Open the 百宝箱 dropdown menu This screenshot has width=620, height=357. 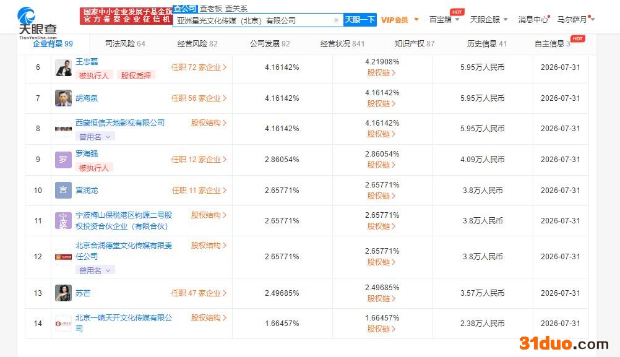pyautogui.click(x=444, y=20)
